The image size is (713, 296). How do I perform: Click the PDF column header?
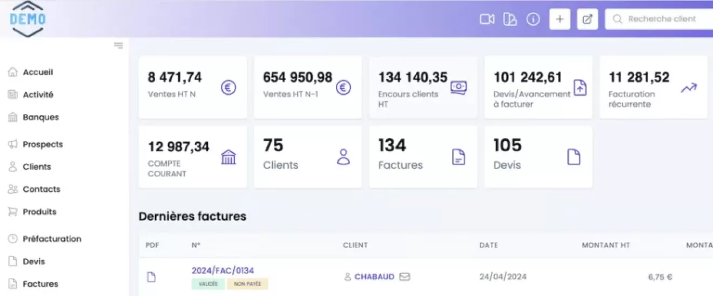point(152,245)
